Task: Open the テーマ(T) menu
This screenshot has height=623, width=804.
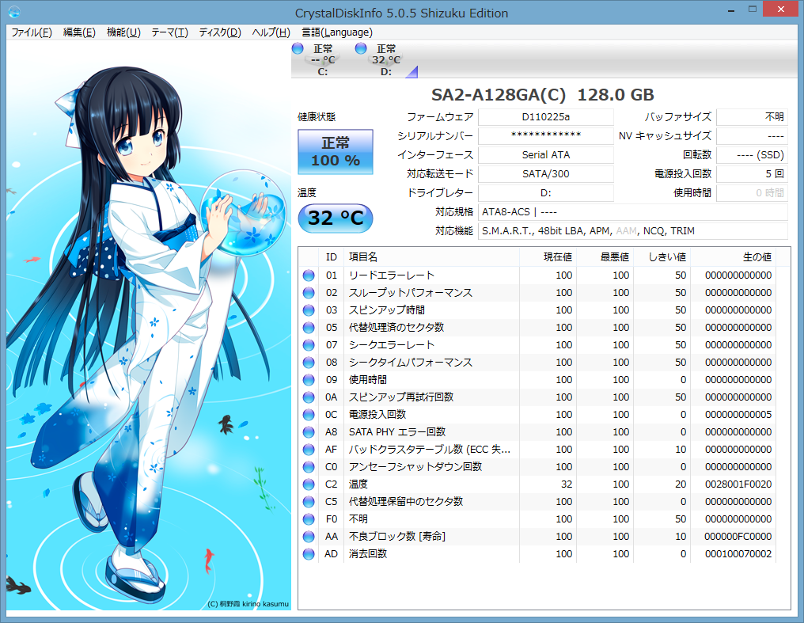Action: [169, 32]
